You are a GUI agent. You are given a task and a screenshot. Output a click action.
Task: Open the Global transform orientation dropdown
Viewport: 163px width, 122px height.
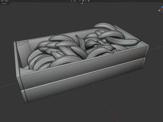[75, 1]
